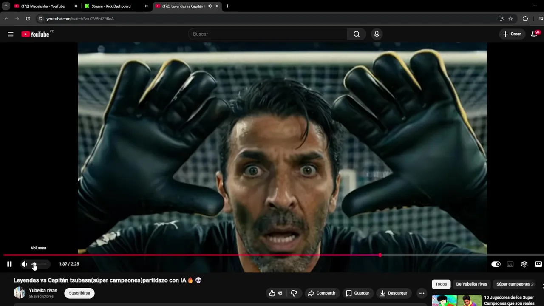Screen dimensions: 544x306
Task: Save the video with Guardar
Action: pos(357,293)
